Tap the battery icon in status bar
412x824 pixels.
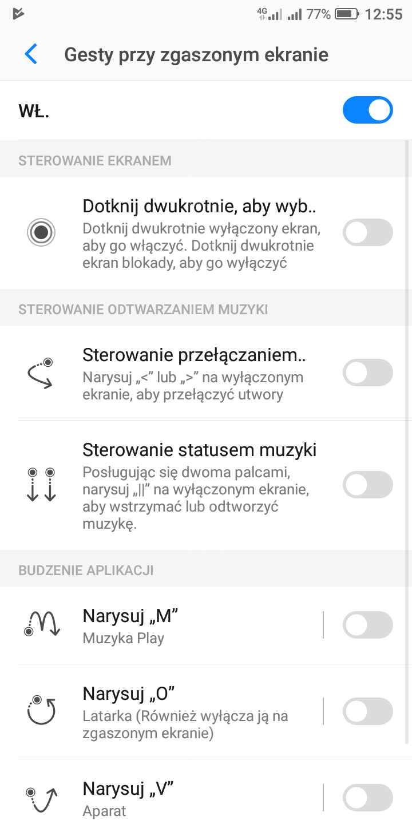pyautogui.click(x=347, y=14)
